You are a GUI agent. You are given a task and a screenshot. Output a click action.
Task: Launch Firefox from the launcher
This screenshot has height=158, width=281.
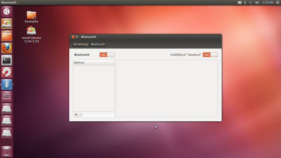pyautogui.click(x=6, y=48)
